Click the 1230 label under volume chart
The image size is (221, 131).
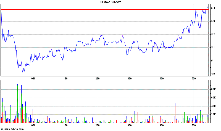[97, 125]
